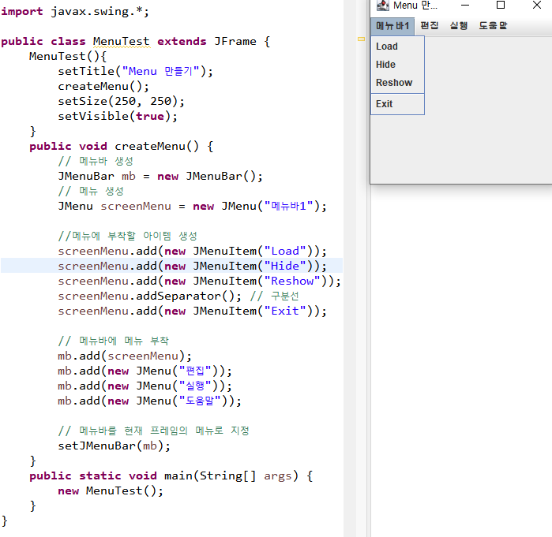This screenshot has height=537, width=552.
Task: Click the highlighted JMenuItem("Hide") code line
Action: coord(192,266)
